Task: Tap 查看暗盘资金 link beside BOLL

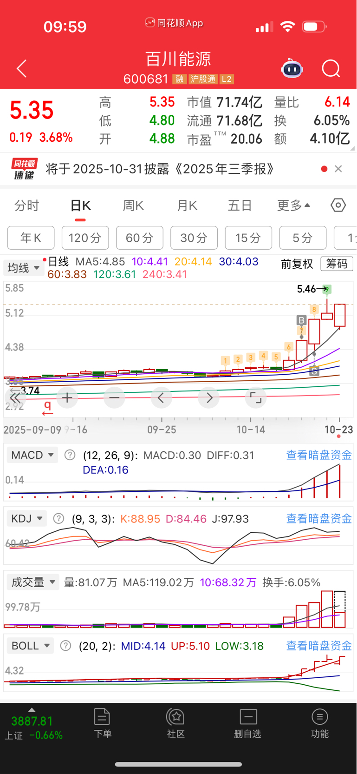Action: (x=319, y=646)
